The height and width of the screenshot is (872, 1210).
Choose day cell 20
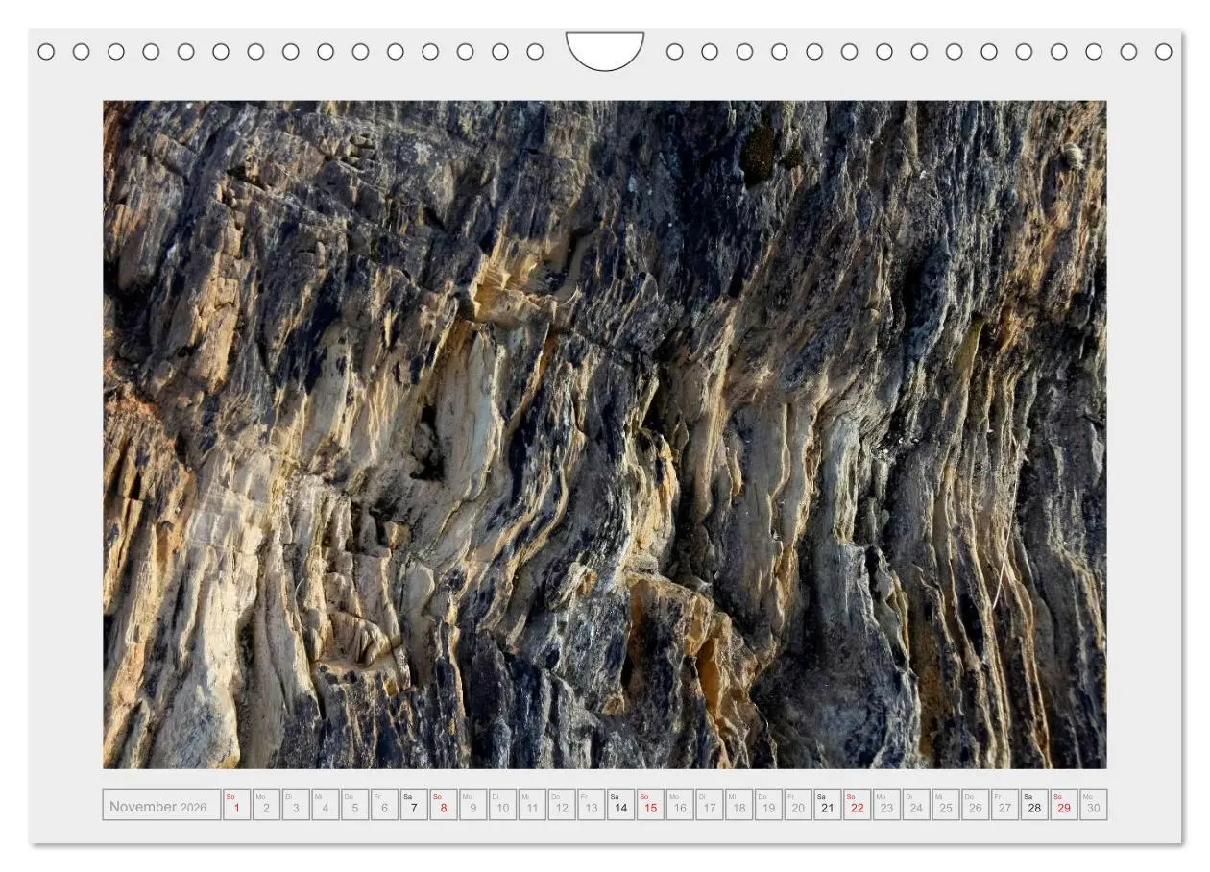click(x=799, y=805)
